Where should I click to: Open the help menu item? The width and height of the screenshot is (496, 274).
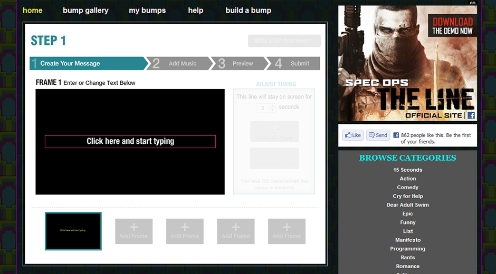coord(195,11)
